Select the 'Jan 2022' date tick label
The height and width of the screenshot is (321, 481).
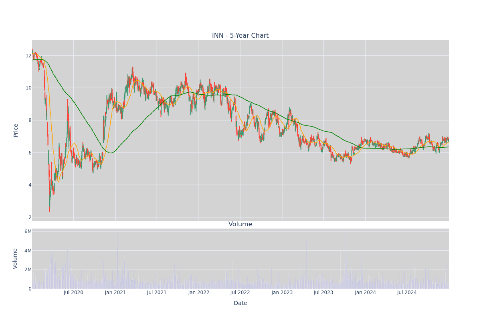(x=199, y=293)
